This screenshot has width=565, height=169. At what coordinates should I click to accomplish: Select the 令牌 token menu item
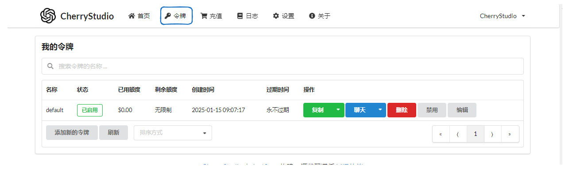(176, 16)
